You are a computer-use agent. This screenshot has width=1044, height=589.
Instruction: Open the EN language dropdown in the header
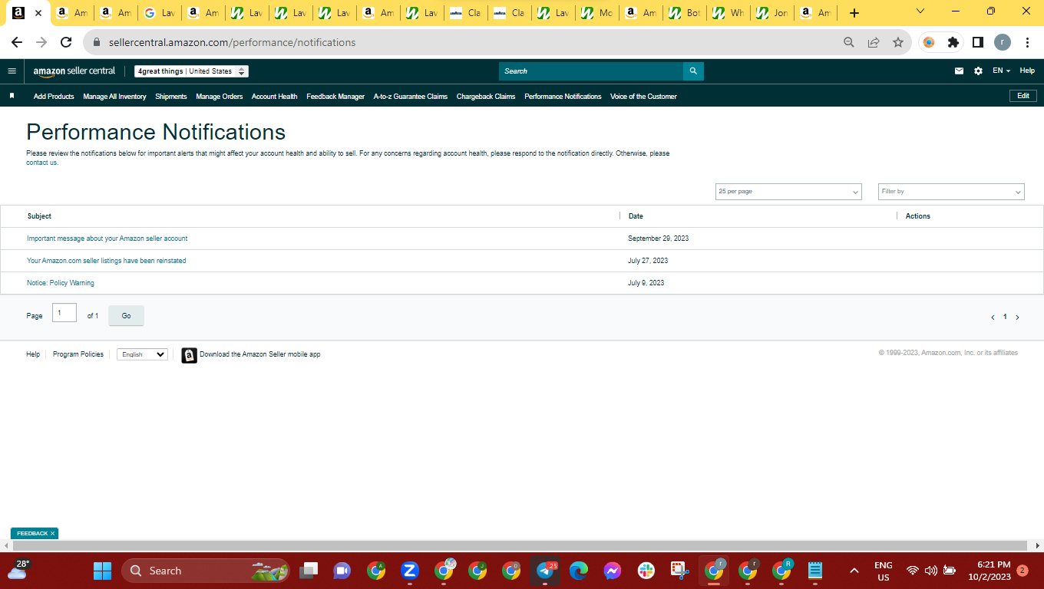click(1001, 71)
